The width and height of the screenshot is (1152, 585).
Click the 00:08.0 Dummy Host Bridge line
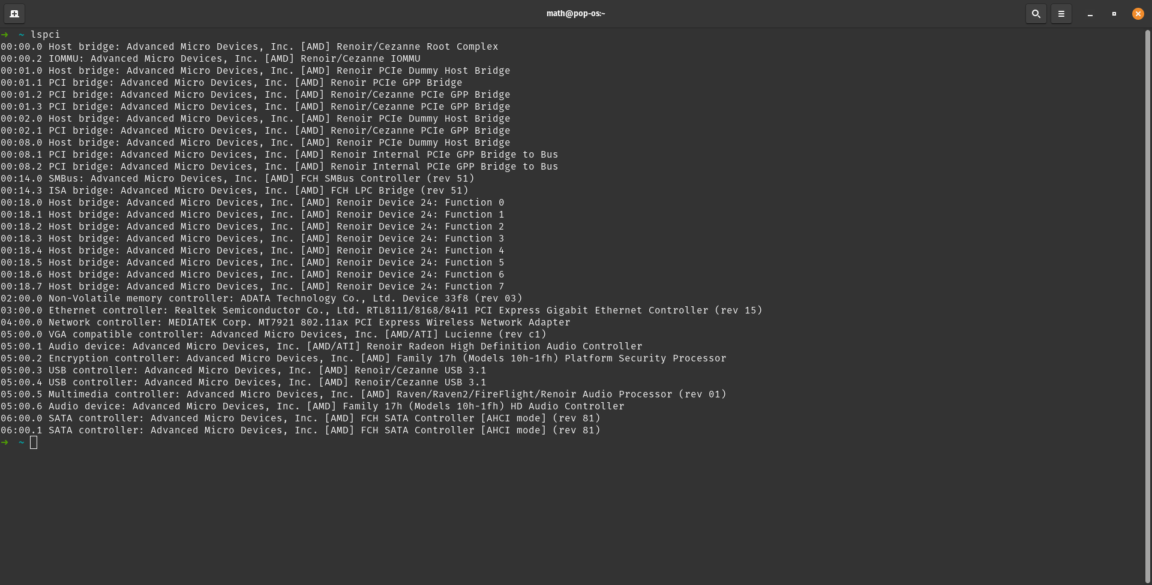[256, 142]
